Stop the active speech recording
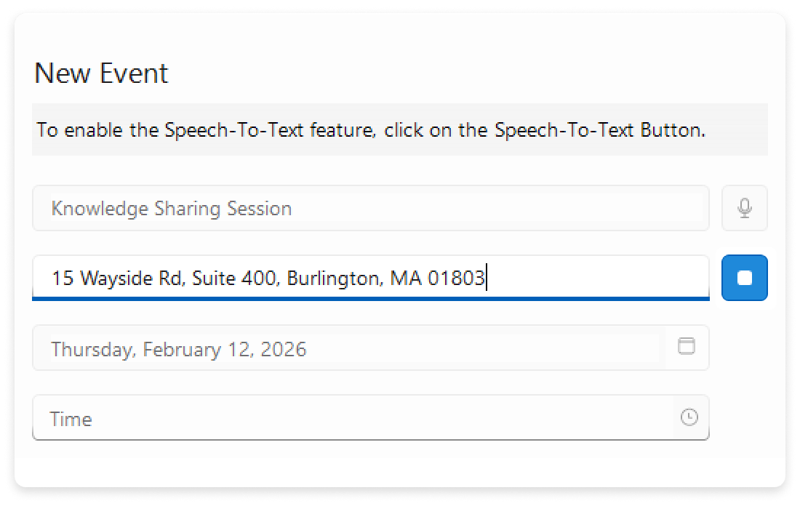 point(744,278)
